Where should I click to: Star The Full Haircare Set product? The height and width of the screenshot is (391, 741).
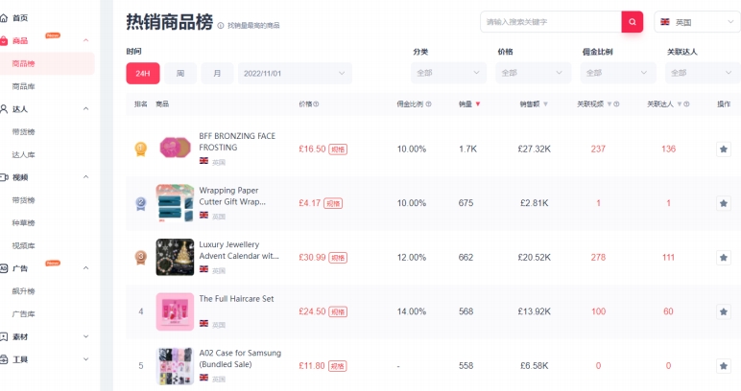pos(723,311)
